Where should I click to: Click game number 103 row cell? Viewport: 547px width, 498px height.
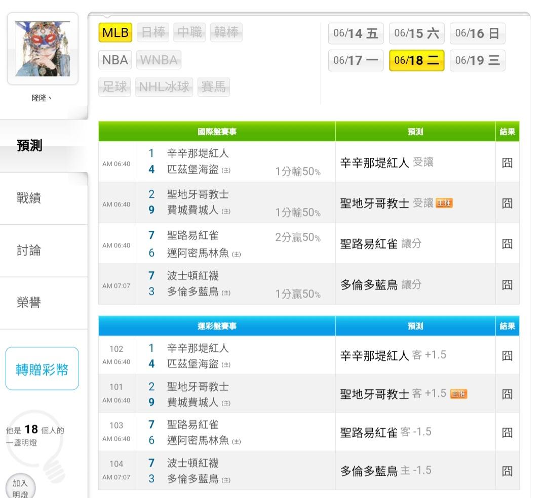116,432
